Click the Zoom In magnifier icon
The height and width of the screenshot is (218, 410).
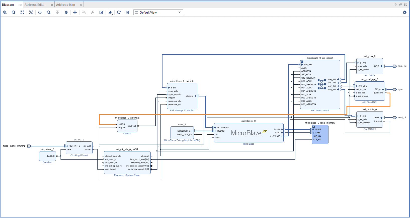coord(5,12)
